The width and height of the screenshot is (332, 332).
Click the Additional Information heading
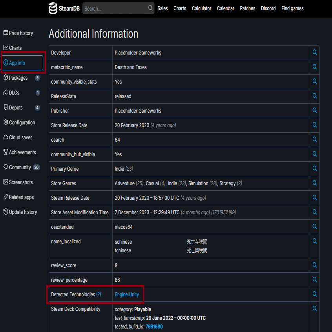[93, 34]
